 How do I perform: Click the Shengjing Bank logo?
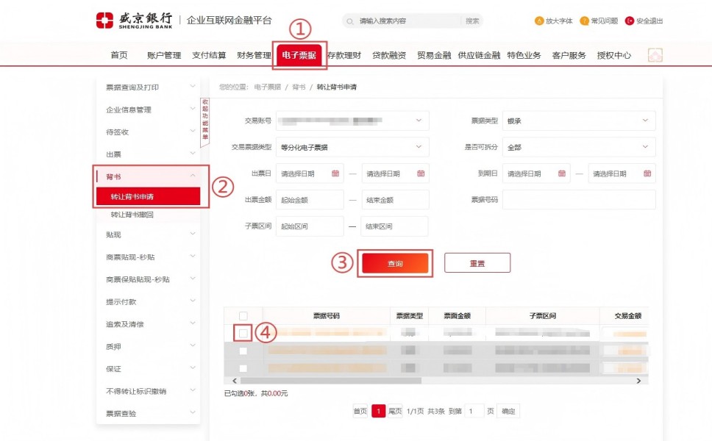[135, 20]
